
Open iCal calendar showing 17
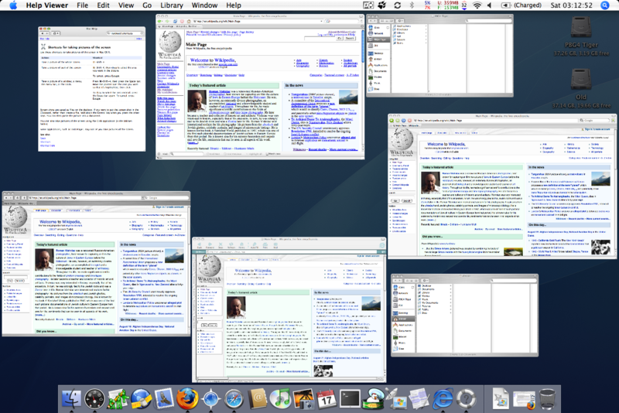click(327, 398)
